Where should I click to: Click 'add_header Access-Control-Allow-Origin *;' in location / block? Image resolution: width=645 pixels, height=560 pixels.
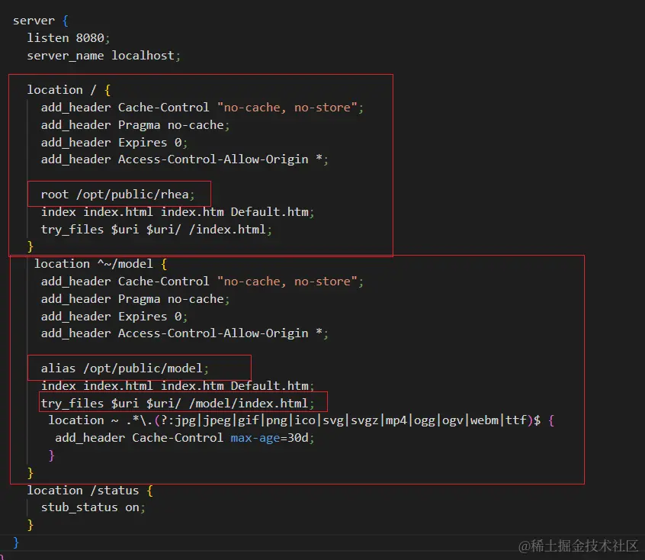[x=185, y=159]
